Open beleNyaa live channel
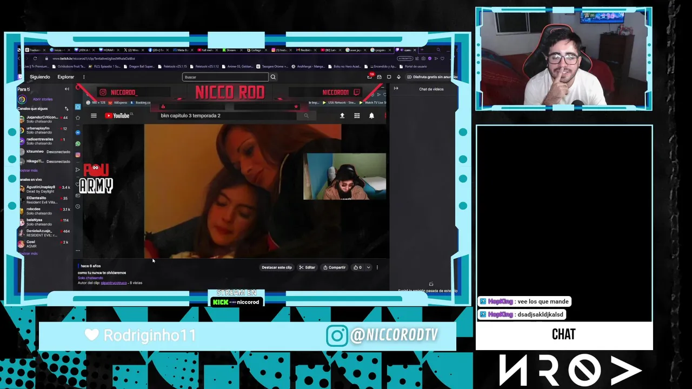The width and height of the screenshot is (692, 389). (44, 222)
